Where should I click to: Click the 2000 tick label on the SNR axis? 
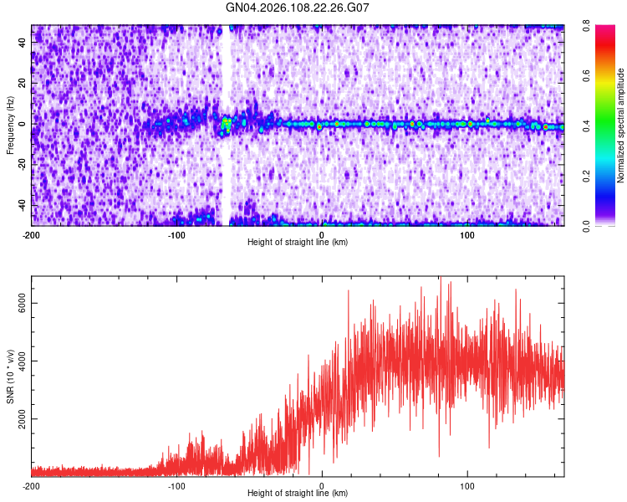(x=22, y=419)
